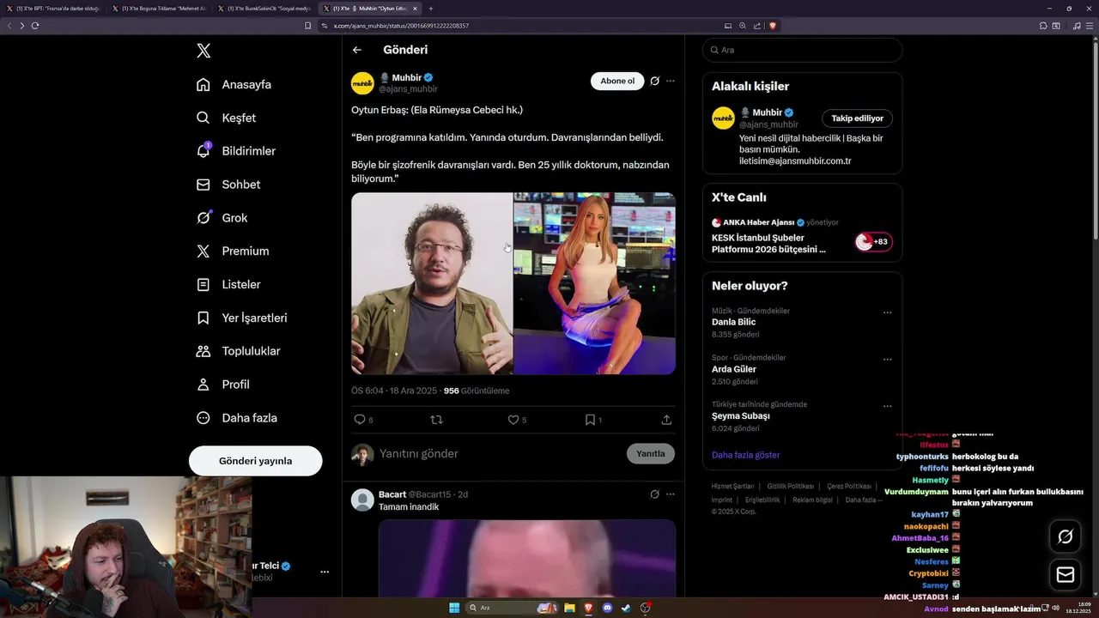Reload page using browser refresh icon
1099x618 pixels.
35,26
